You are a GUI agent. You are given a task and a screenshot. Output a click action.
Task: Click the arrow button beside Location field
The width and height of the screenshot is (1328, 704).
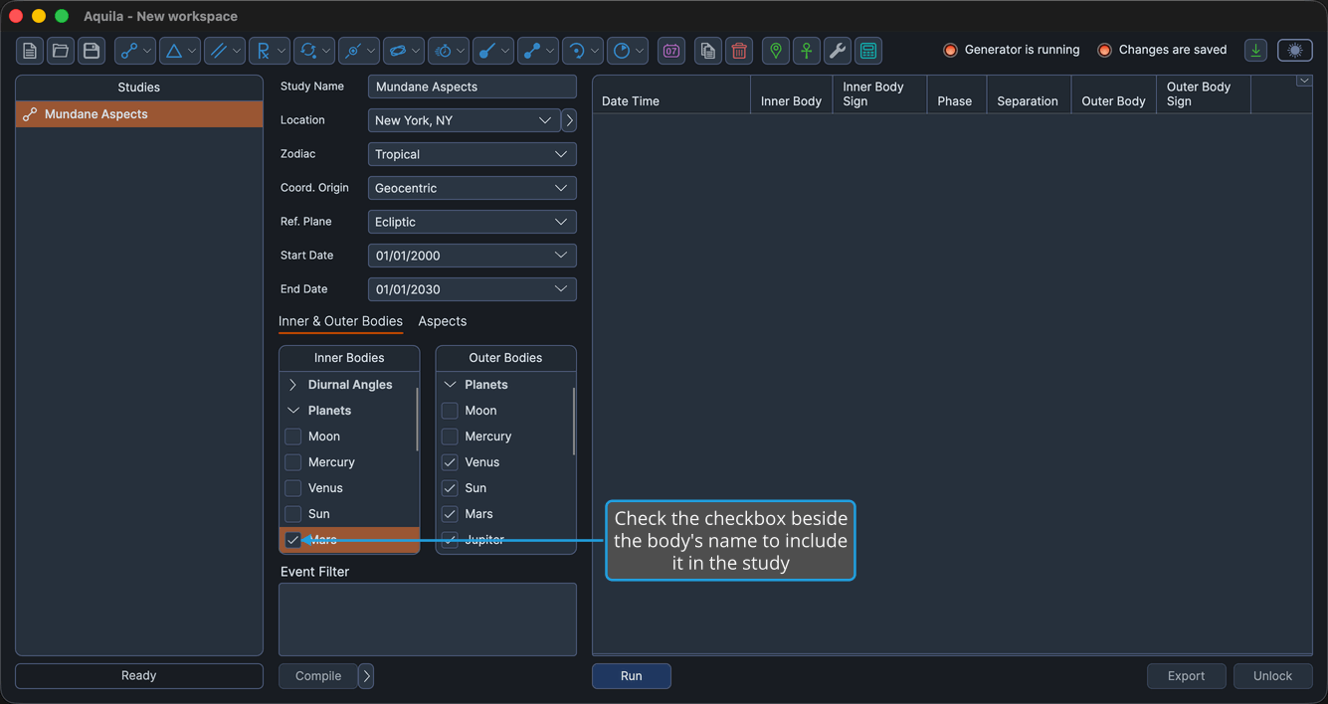pos(569,120)
